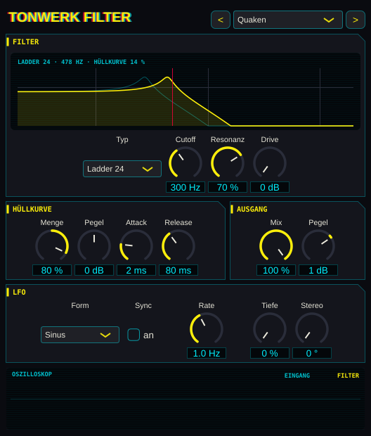Click the Release knob
Viewport: 371px width, 436px height.
tap(178, 246)
